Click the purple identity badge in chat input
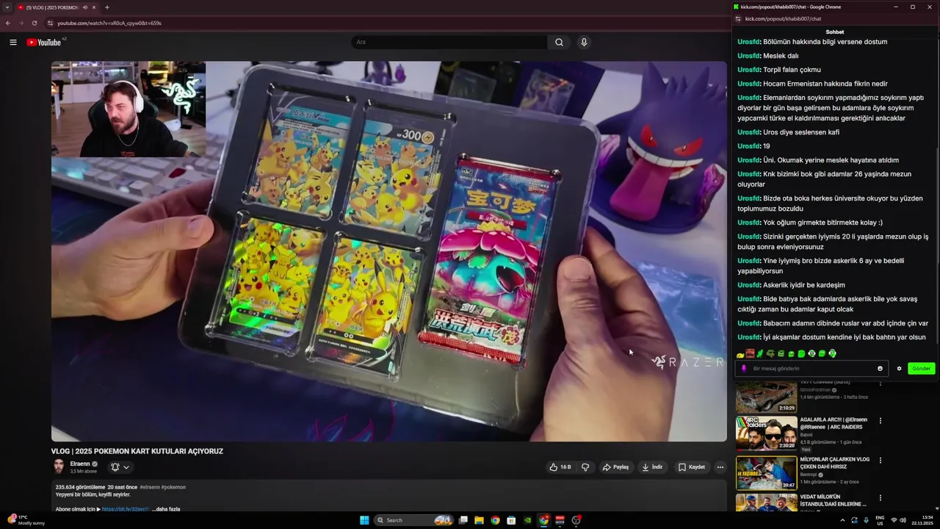Screen dimensions: 940x529 744,368
